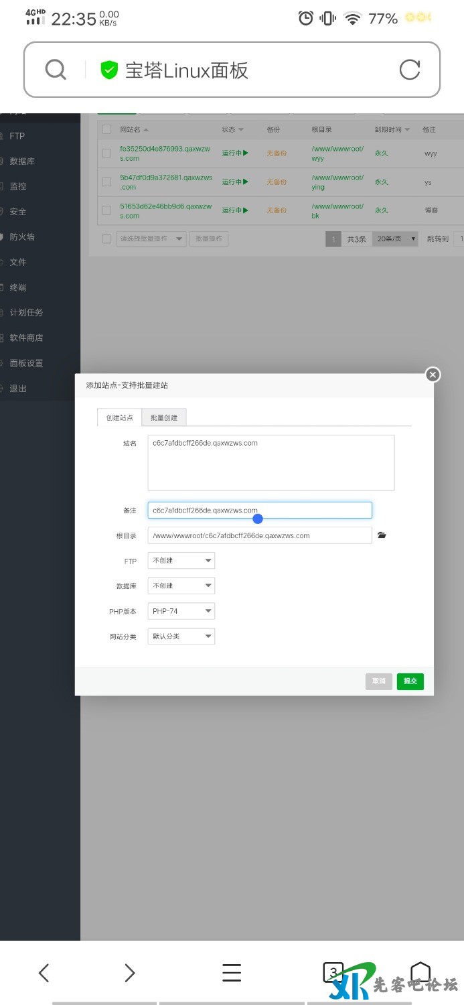
Task: Tap the browser back arrow
Action: tap(44, 973)
